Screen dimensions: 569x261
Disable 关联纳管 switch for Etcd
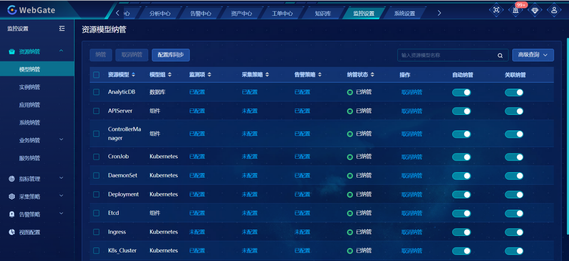click(514, 213)
